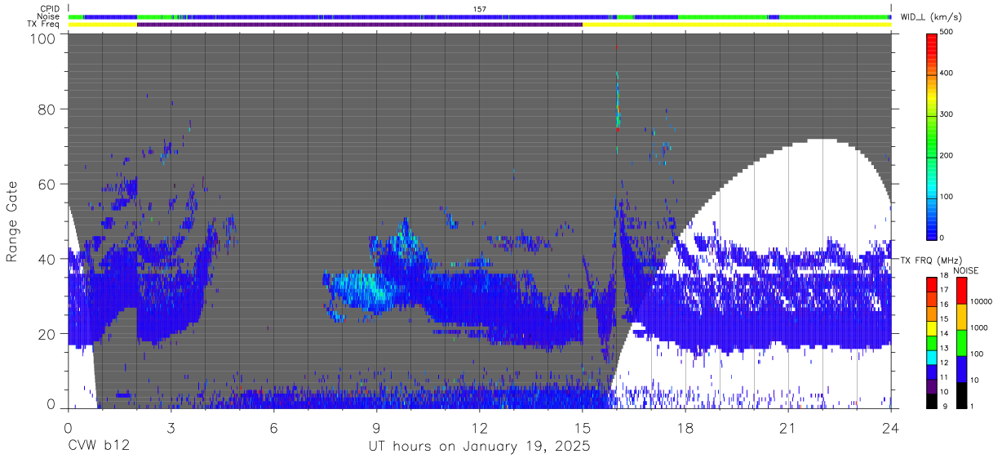Click the WID⊥ (km/s) colorbar title
The height and width of the screenshot is (463, 1002).
(x=932, y=16)
